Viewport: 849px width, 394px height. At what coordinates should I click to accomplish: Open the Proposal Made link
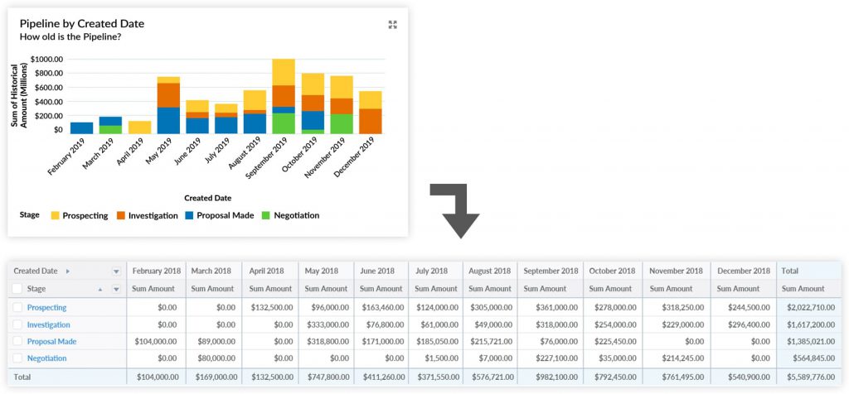coord(51,341)
